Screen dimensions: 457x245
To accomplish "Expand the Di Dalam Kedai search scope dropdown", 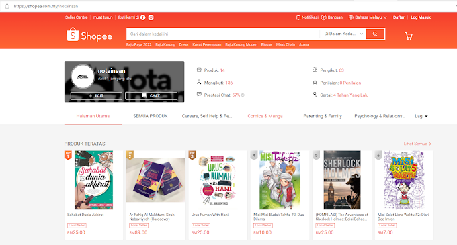I will point(343,34).
